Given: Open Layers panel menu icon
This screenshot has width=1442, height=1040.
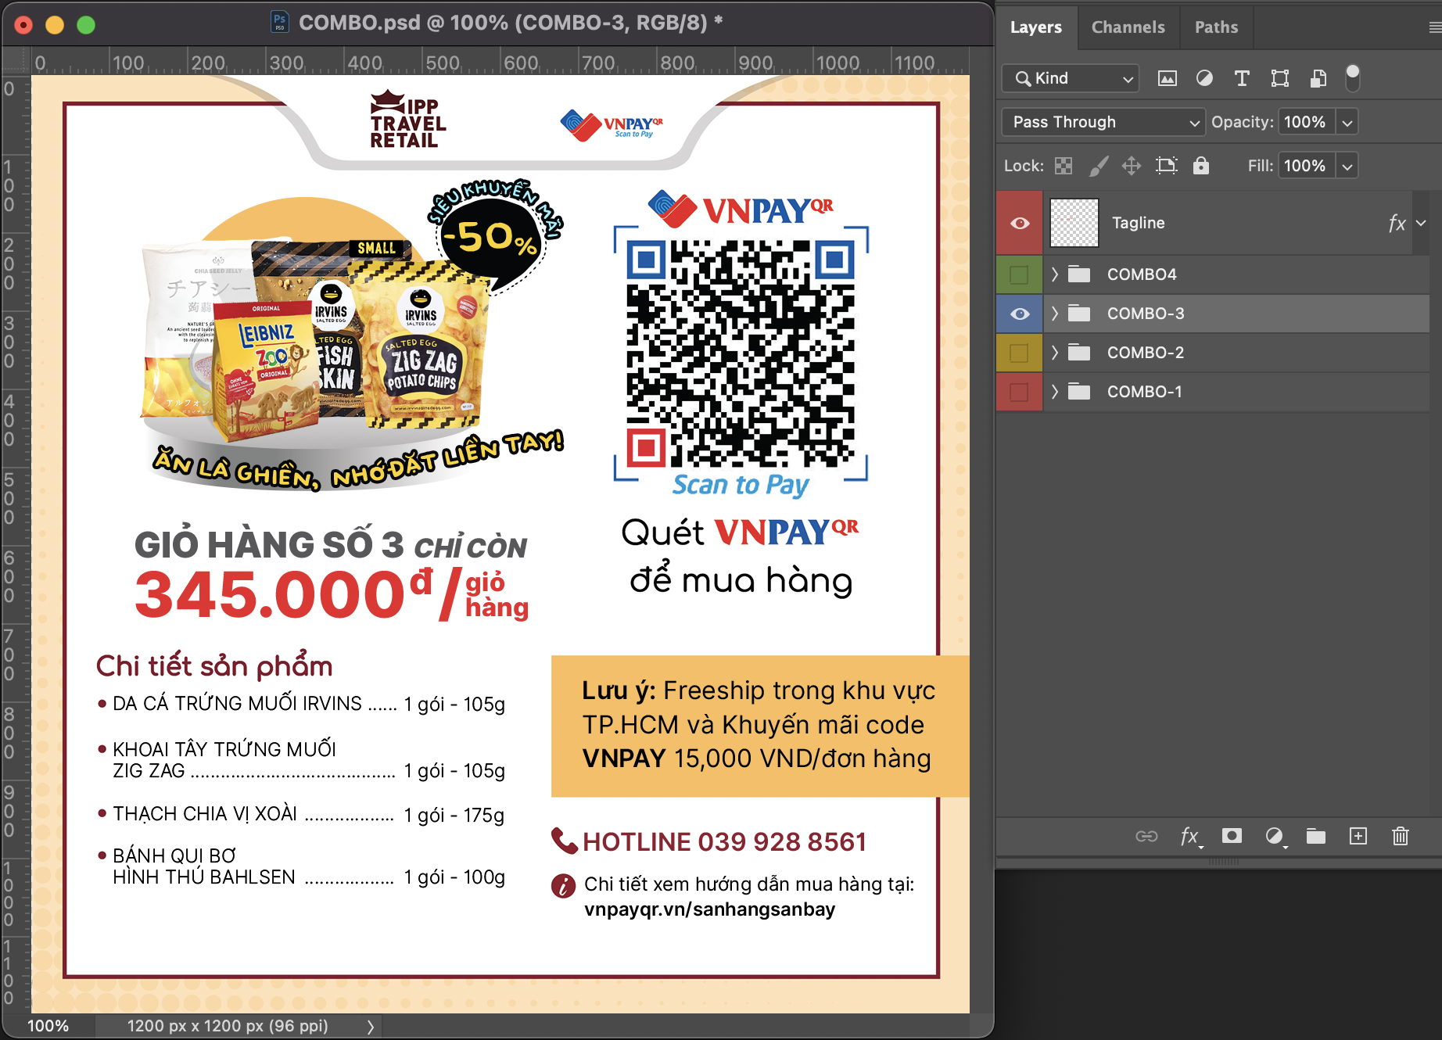Looking at the screenshot, I should click(x=1435, y=27).
